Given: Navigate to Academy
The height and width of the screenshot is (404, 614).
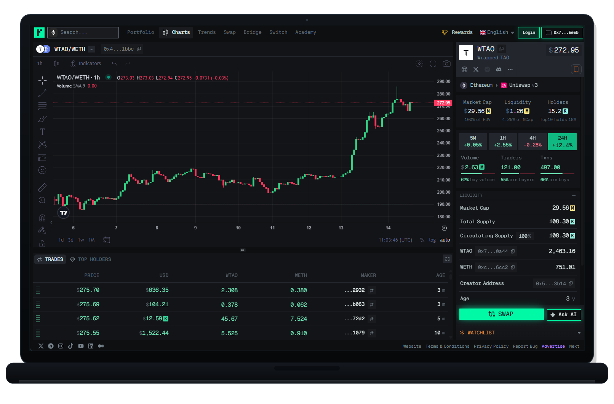Looking at the screenshot, I should click(305, 32).
